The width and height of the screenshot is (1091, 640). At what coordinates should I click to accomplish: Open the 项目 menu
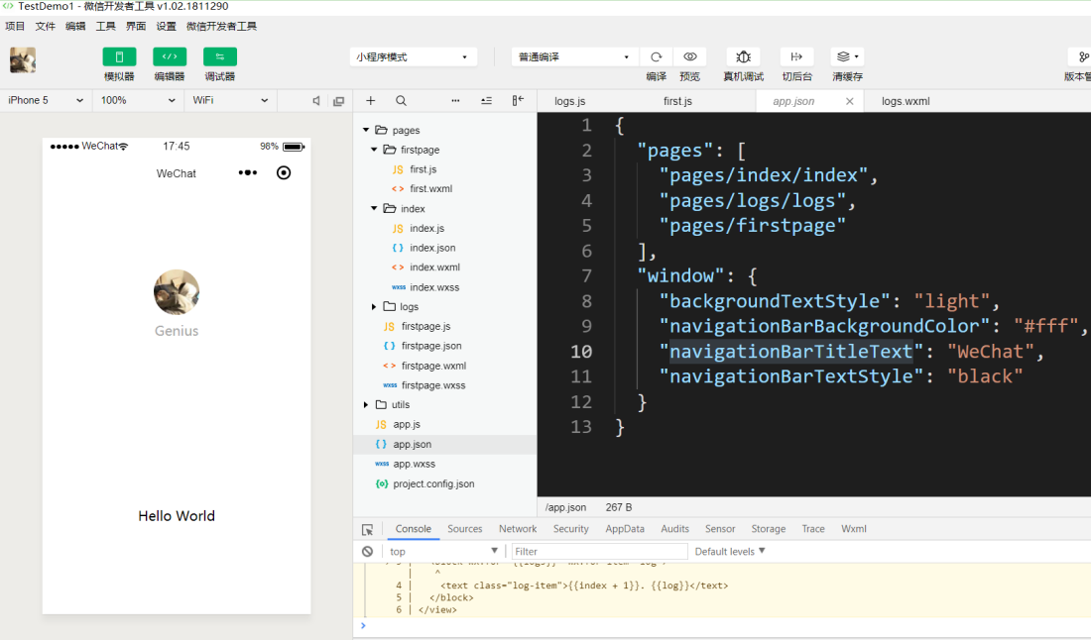15,27
